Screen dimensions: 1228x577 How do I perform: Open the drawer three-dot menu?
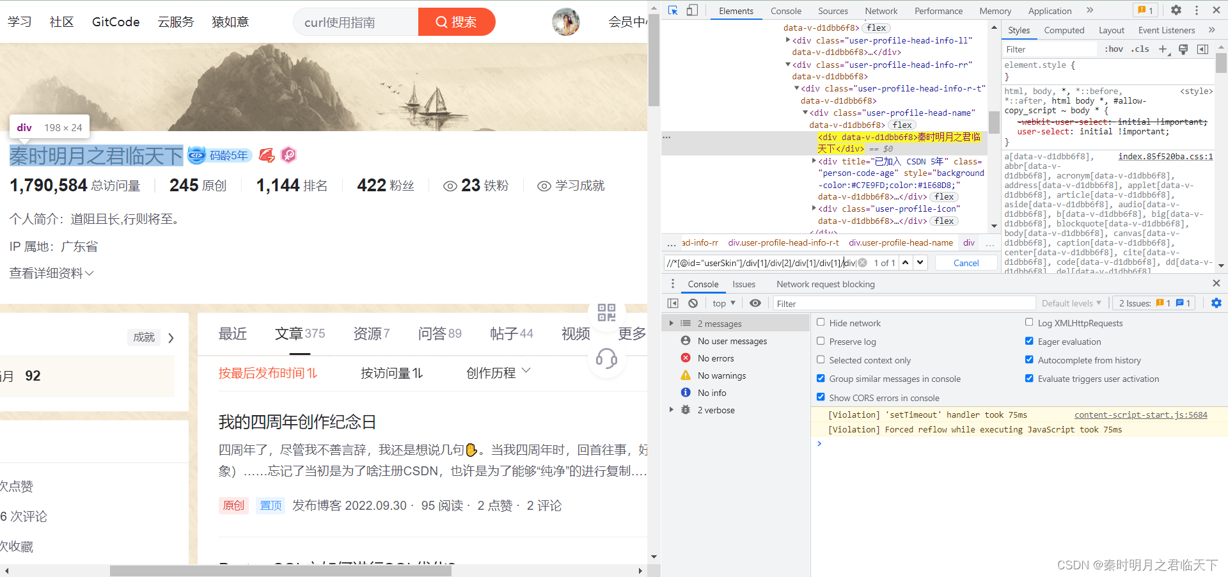(x=672, y=284)
